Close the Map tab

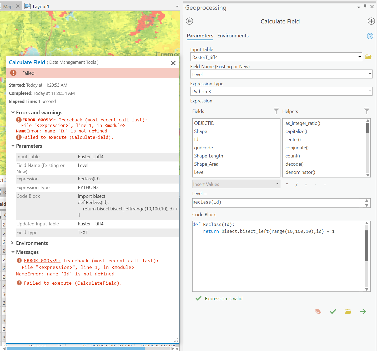18,6
